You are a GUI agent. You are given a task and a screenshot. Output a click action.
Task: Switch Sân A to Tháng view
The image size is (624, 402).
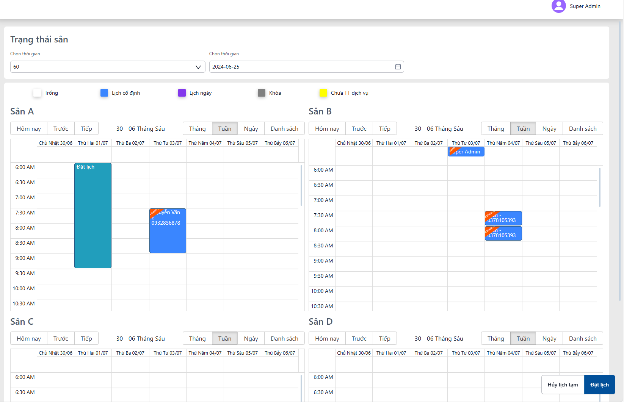198,128
